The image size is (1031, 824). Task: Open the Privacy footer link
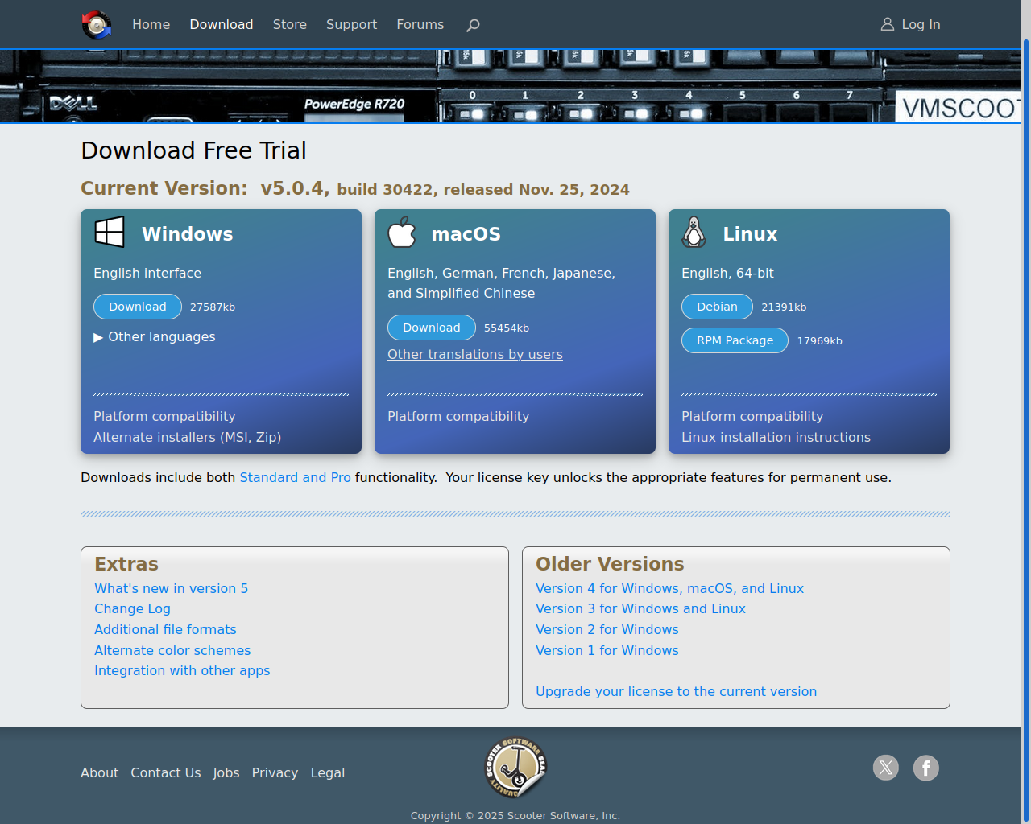(x=275, y=772)
